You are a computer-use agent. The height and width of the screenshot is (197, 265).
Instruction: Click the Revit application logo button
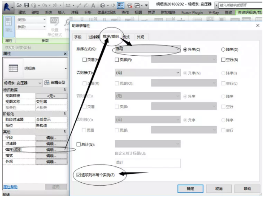[x=6, y=6]
